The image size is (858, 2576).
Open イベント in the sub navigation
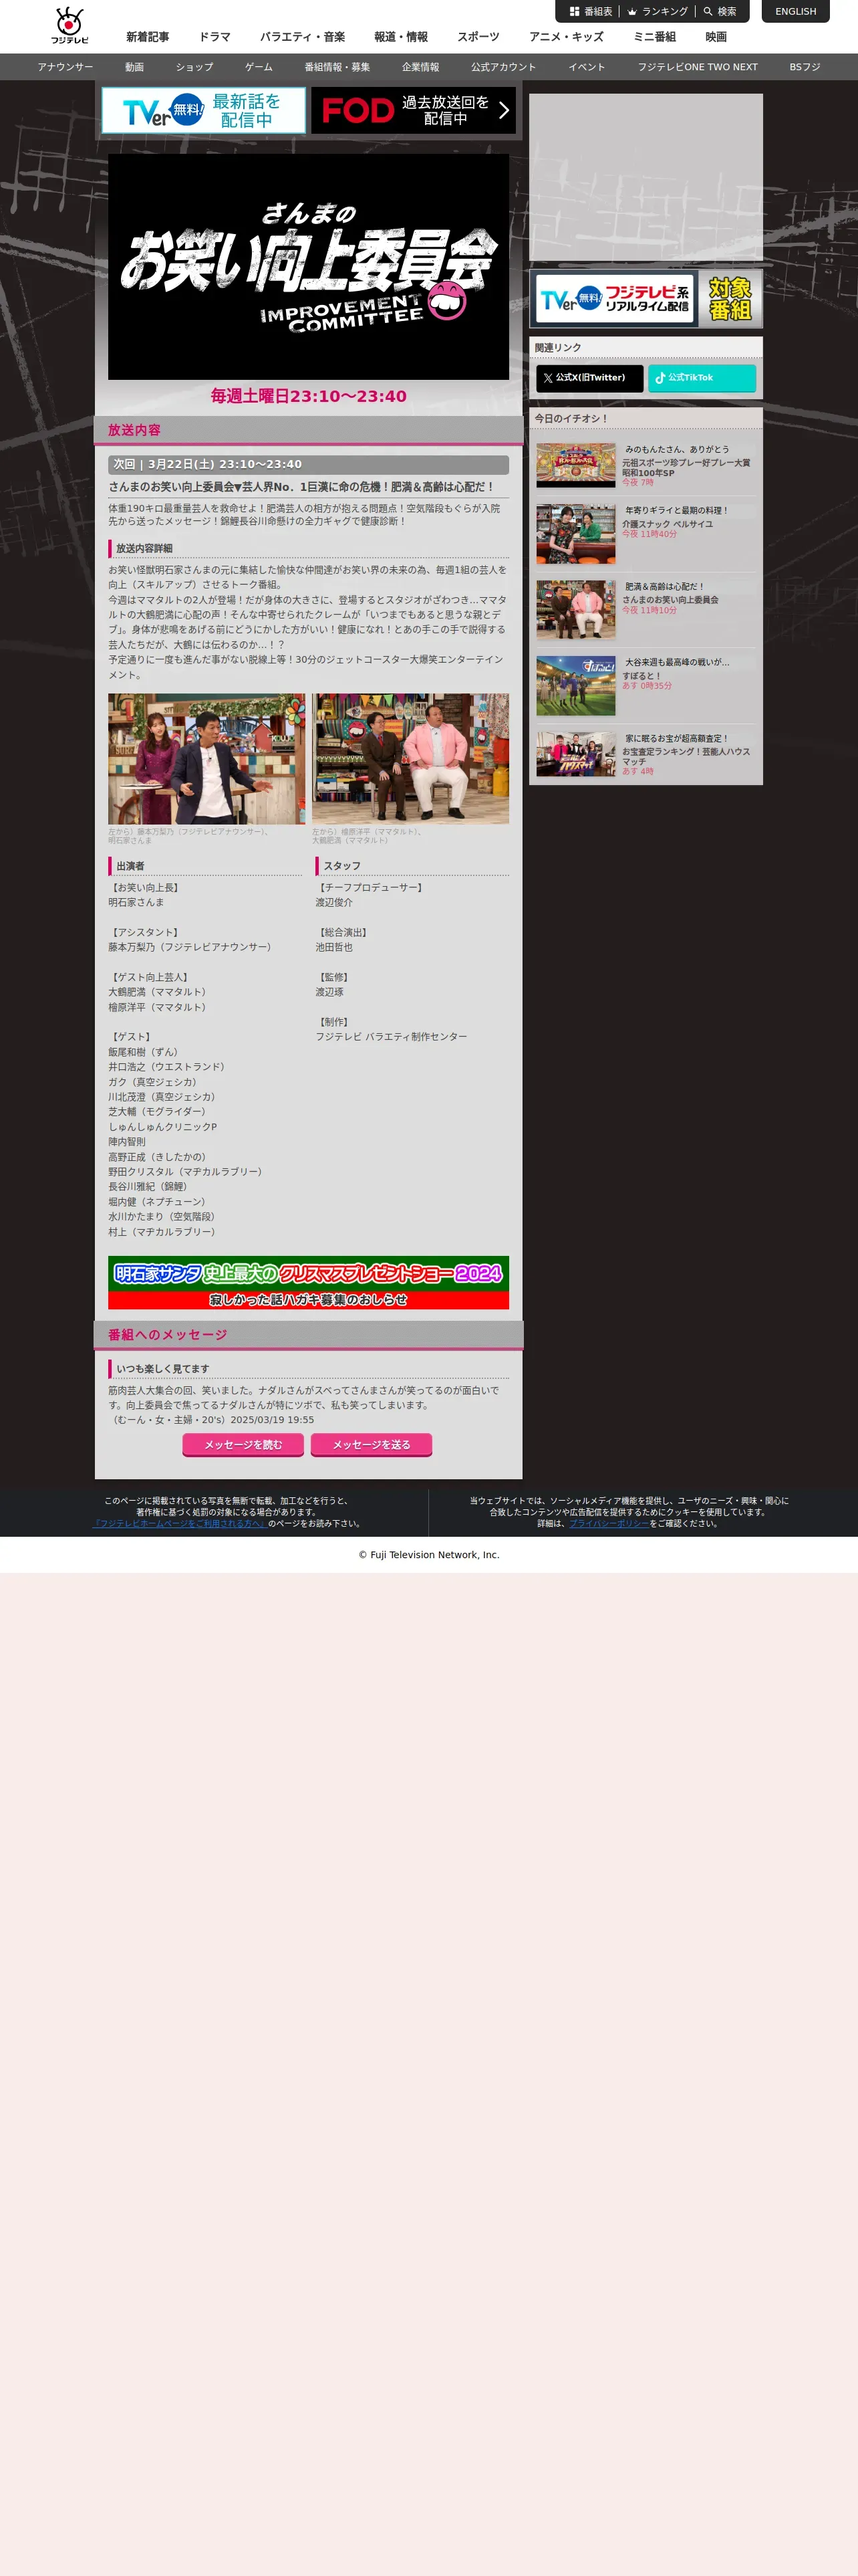tap(586, 67)
